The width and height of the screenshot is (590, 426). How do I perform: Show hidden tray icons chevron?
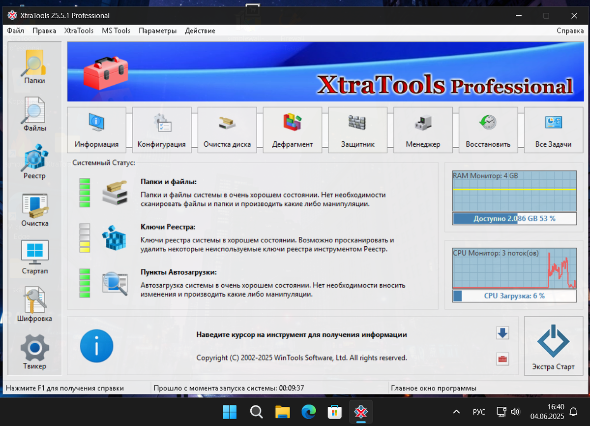457,412
